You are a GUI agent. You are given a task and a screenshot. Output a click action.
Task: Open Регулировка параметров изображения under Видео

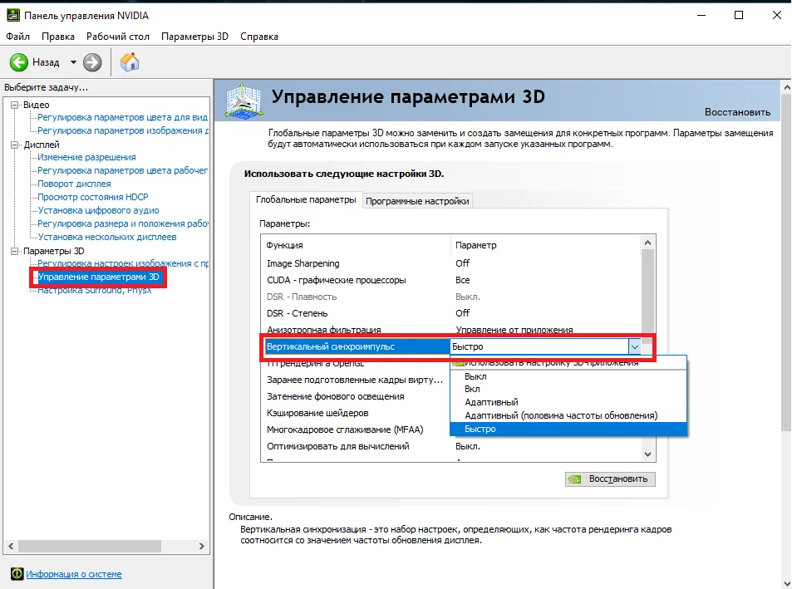coord(123,130)
